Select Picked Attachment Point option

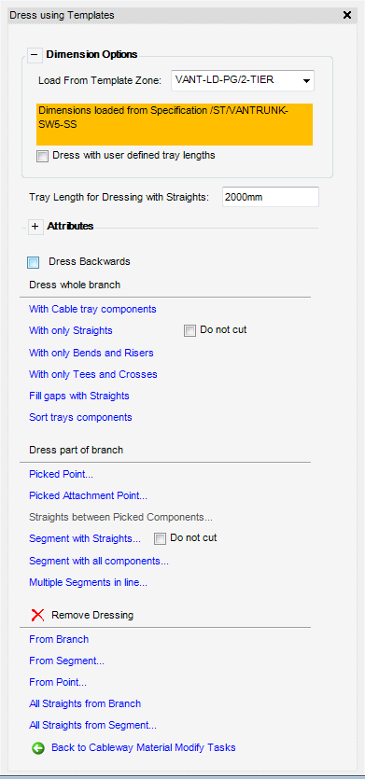point(88,495)
